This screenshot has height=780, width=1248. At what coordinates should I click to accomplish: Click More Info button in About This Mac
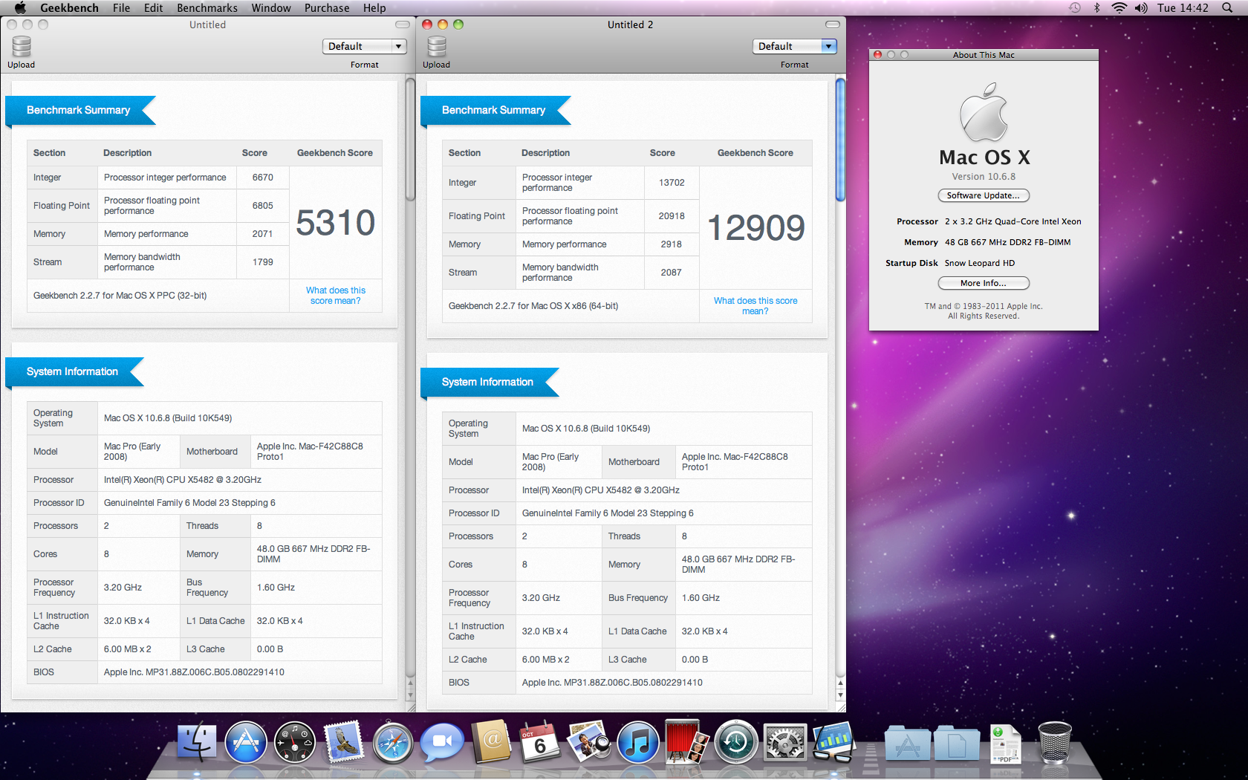[984, 283]
